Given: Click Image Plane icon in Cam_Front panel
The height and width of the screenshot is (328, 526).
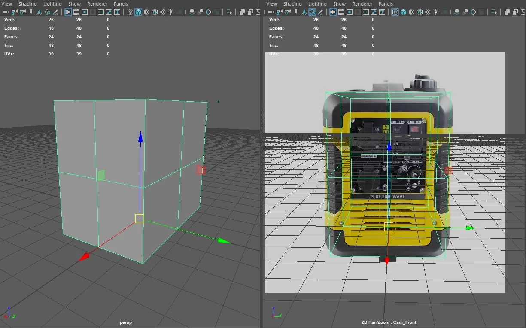Looking at the screenshot, I should click(x=304, y=12).
